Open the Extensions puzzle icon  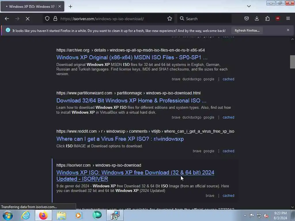[267, 19]
